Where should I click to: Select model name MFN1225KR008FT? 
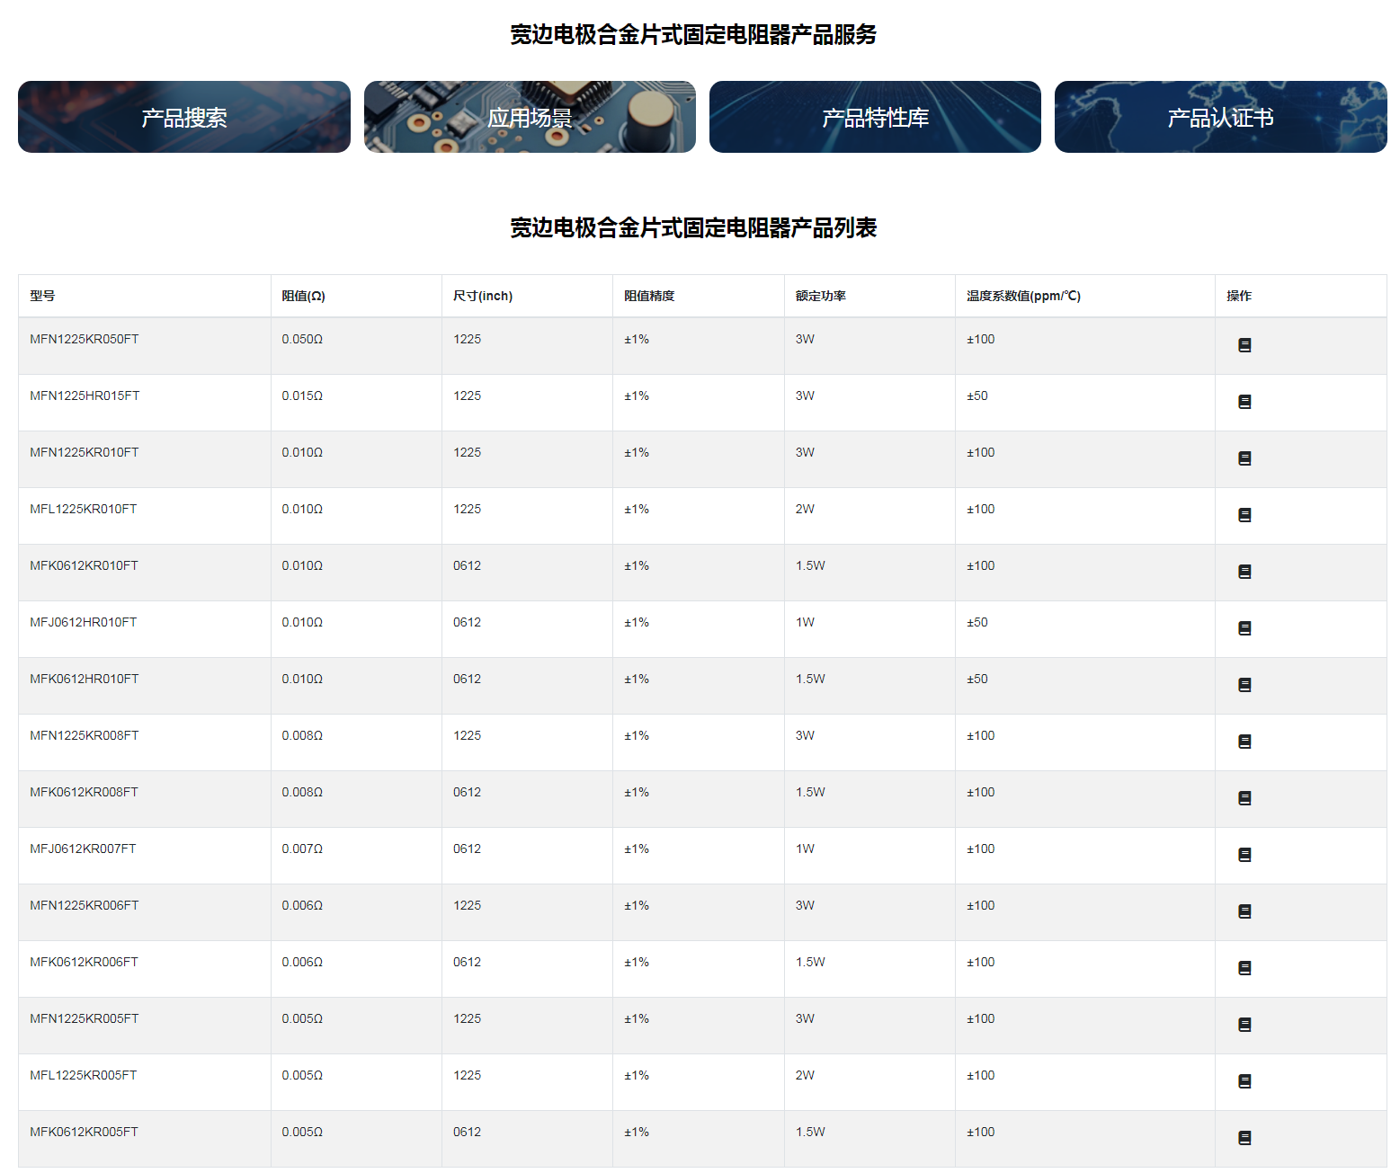(84, 735)
